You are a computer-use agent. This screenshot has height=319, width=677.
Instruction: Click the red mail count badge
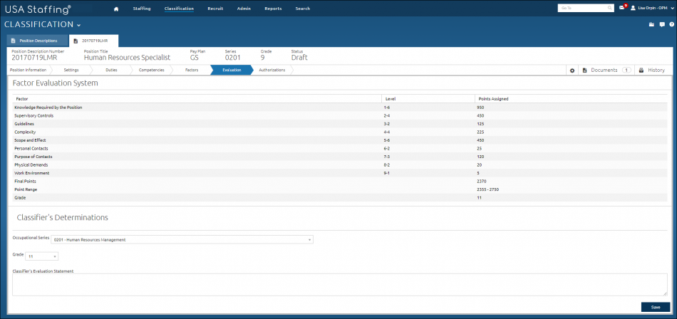625,6
